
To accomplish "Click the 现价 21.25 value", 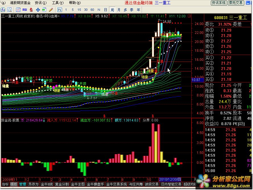I will [226, 85].
